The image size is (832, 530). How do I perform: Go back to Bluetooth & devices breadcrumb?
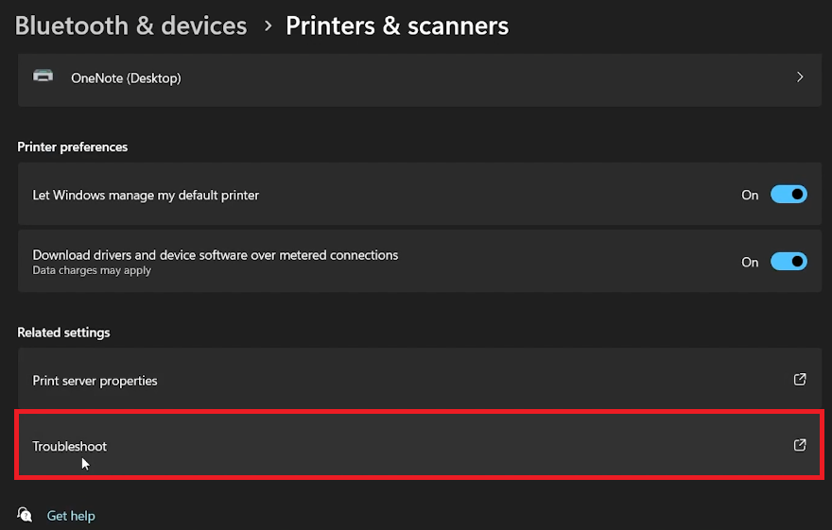(130, 26)
